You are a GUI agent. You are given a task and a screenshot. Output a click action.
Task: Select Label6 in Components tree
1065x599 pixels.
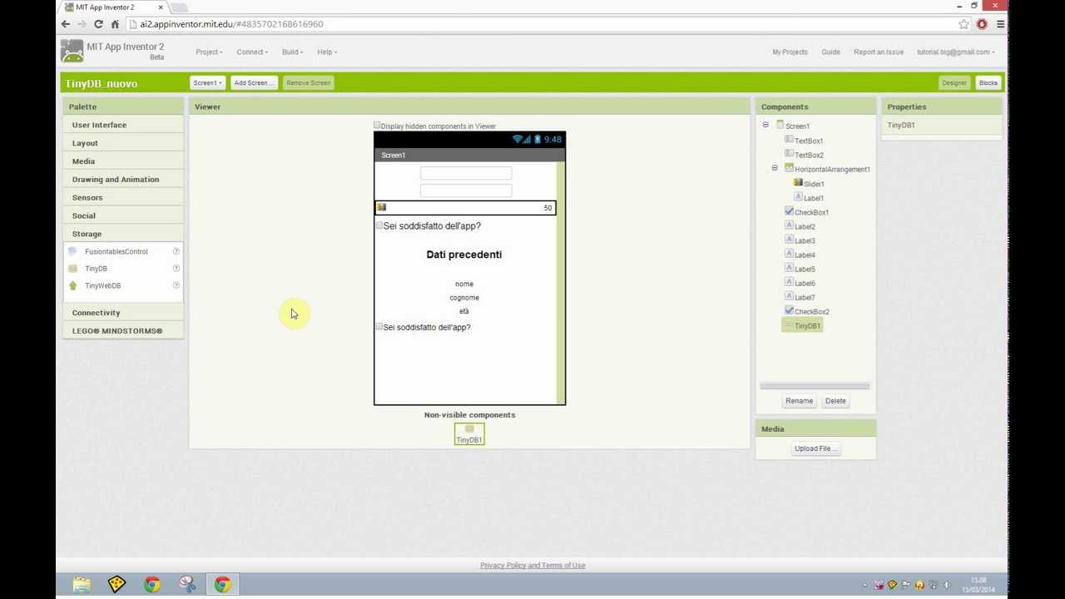(x=805, y=283)
